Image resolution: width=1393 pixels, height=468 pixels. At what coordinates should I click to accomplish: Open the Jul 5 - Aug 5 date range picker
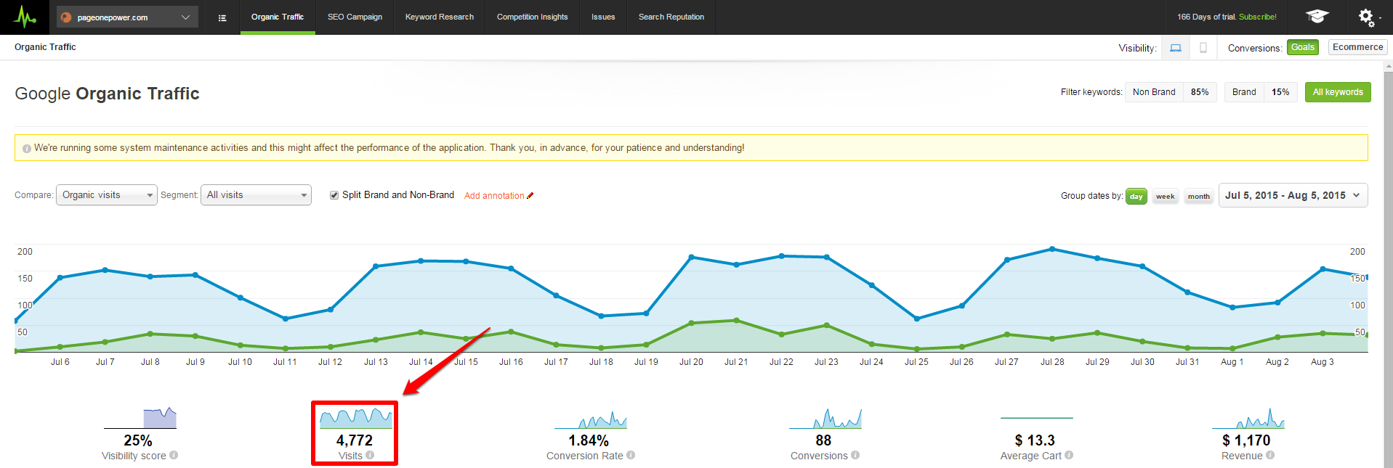1293,195
